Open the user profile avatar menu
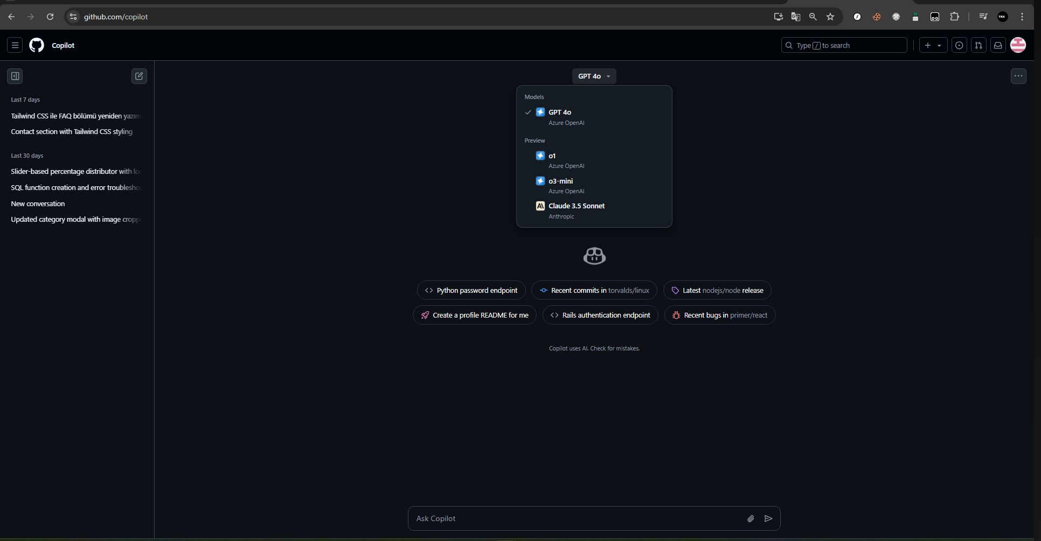 point(1018,45)
